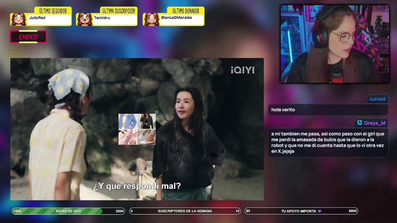The height and width of the screenshot is (223, 397).
Task: Click the streamer webcam feed
Action: tap(335, 44)
